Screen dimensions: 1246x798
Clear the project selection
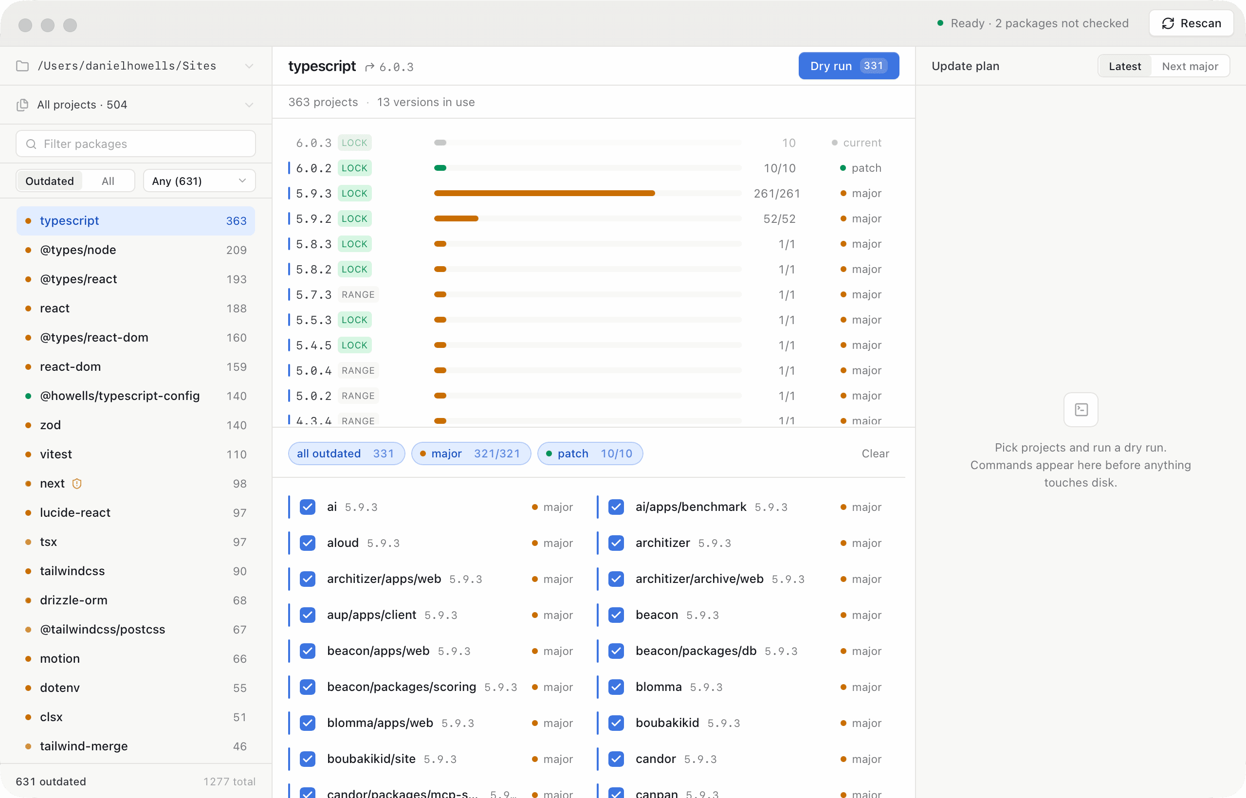tap(876, 453)
